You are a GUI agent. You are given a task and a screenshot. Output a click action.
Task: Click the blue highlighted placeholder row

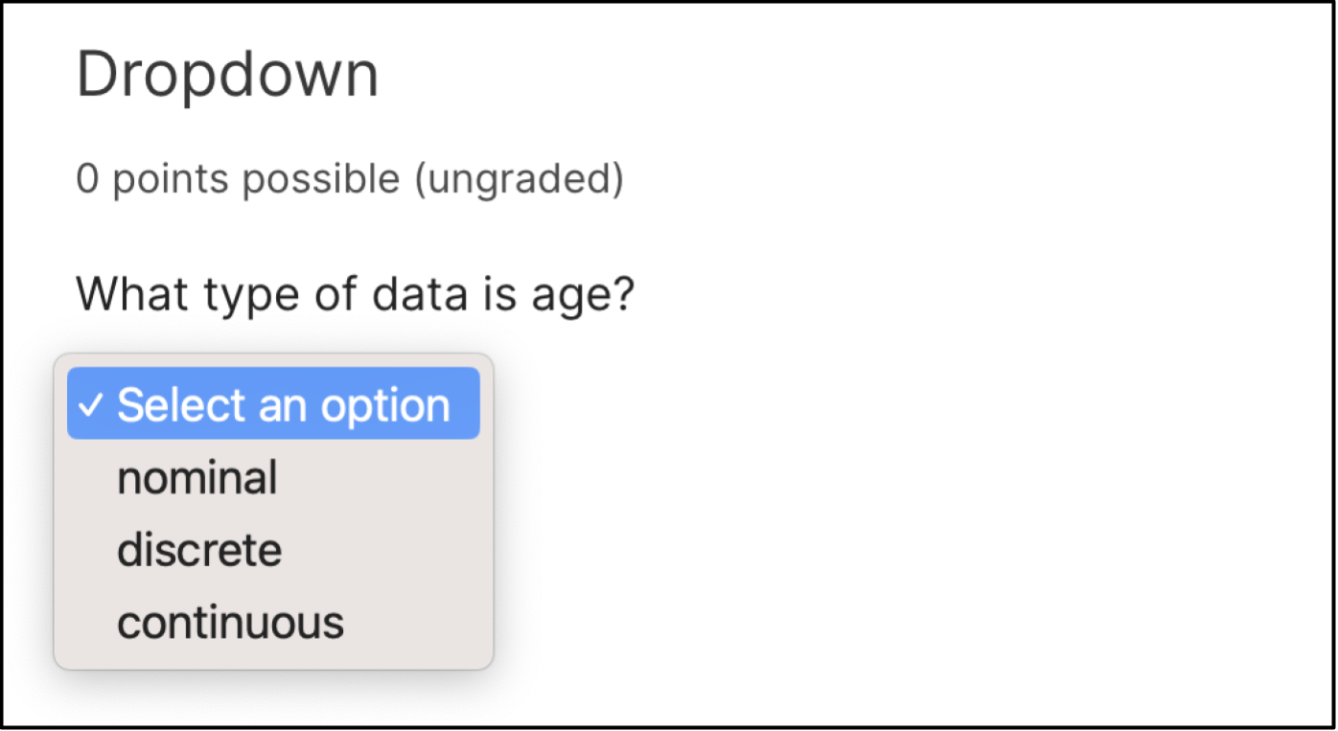point(273,404)
